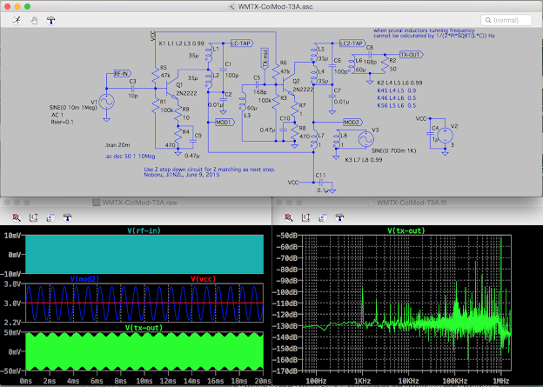This screenshot has height=387, width=543.
Task: Click the -50dB axis label in FFT plot
Action: click(x=286, y=236)
